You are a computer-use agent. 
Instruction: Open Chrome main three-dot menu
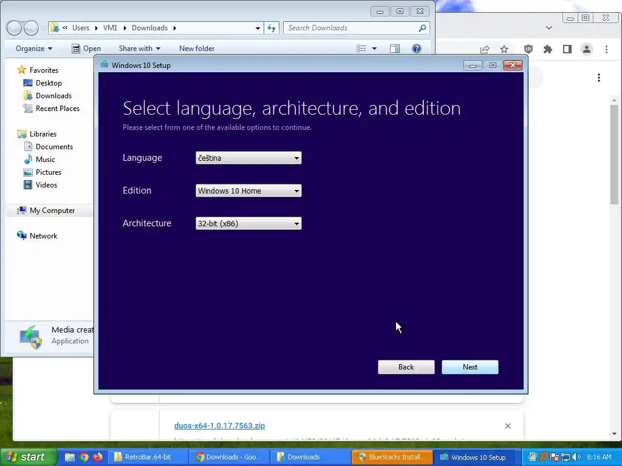point(607,49)
